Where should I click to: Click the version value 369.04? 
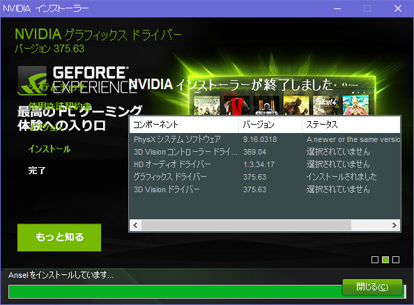pyautogui.click(x=254, y=152)
